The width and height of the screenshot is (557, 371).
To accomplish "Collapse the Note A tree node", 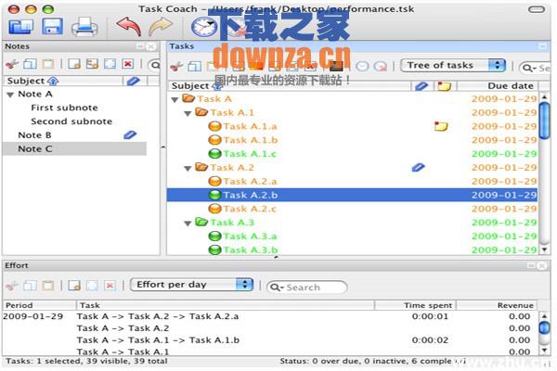I will click(x=10, y=95).
